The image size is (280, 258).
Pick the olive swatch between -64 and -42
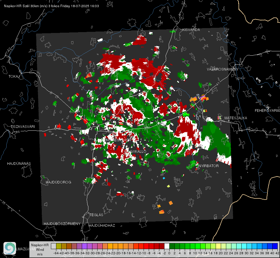click(59, 246)
